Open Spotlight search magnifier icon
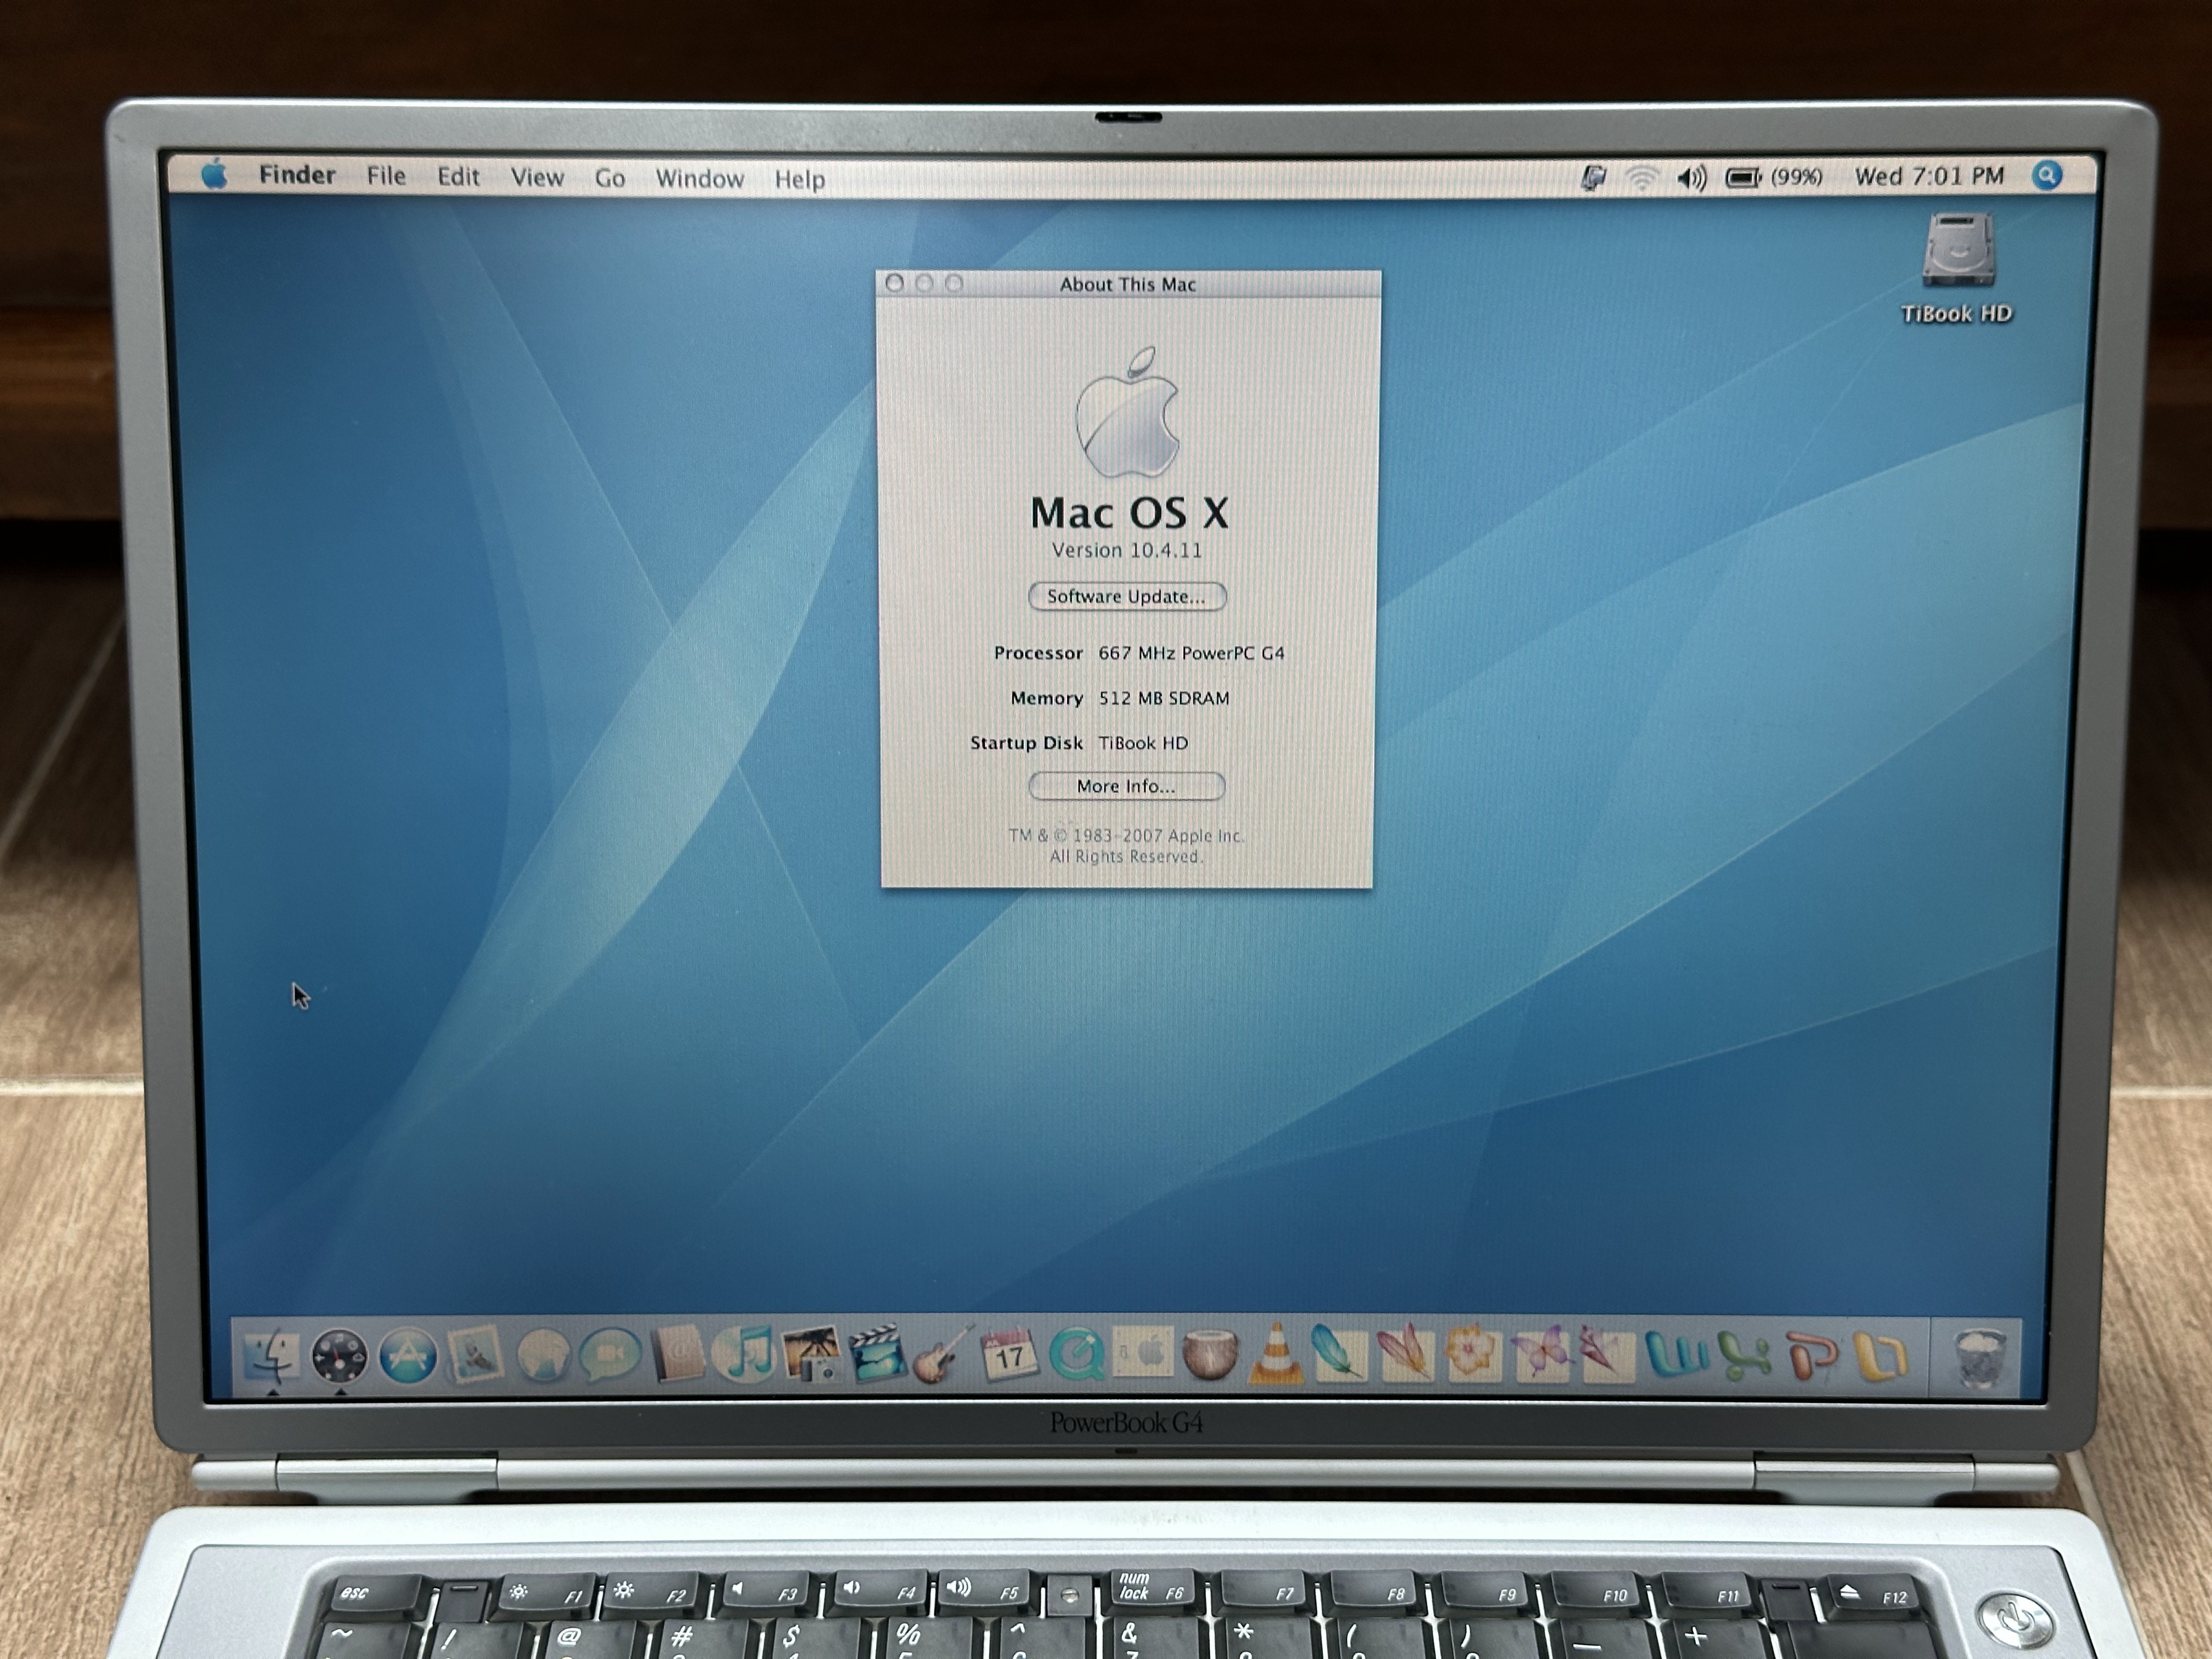The width and height of the screenshot is (2212, 1659). pos(2047,176)
